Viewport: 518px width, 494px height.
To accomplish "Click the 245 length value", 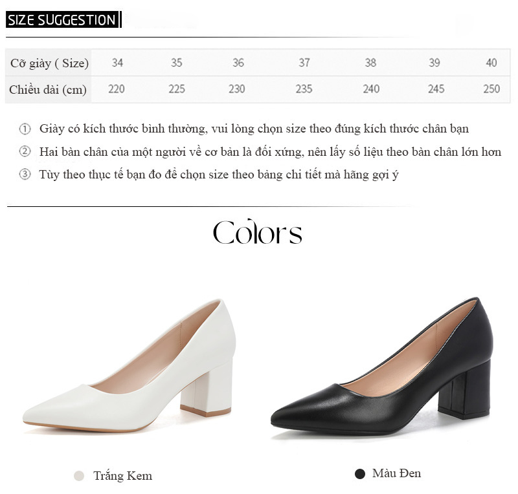I will pyautogui.click(x=436, y=89).
